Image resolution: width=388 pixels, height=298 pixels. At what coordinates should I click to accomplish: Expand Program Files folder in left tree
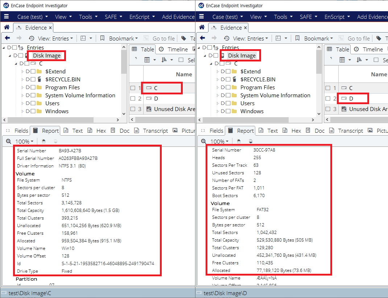22,88
